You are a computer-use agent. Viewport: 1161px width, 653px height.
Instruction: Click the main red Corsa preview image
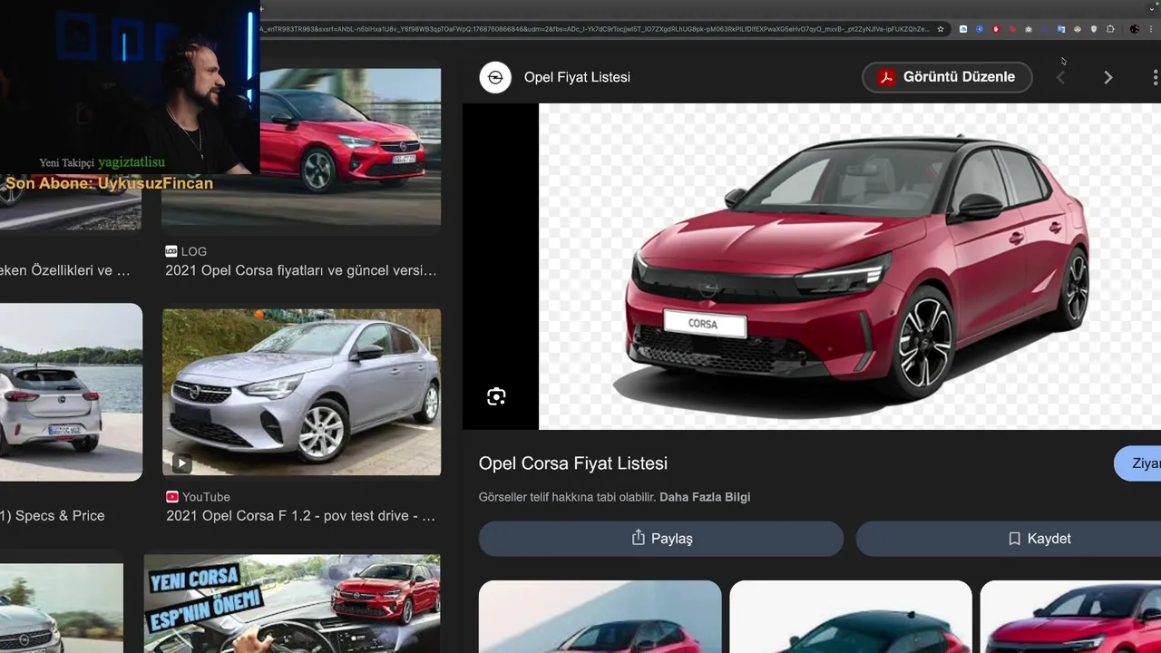tap(850, 267)
